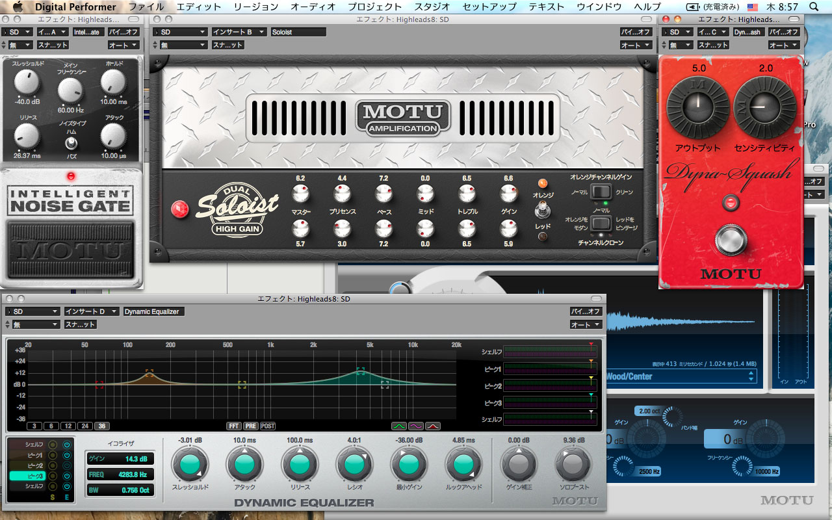Open the Wood/Center preset dropdown in background window
Image resolution: width=832 pixels, height=520 pixels.
(x=681, y=376)
